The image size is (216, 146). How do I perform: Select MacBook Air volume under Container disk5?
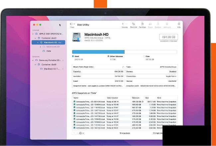(52, 69)
